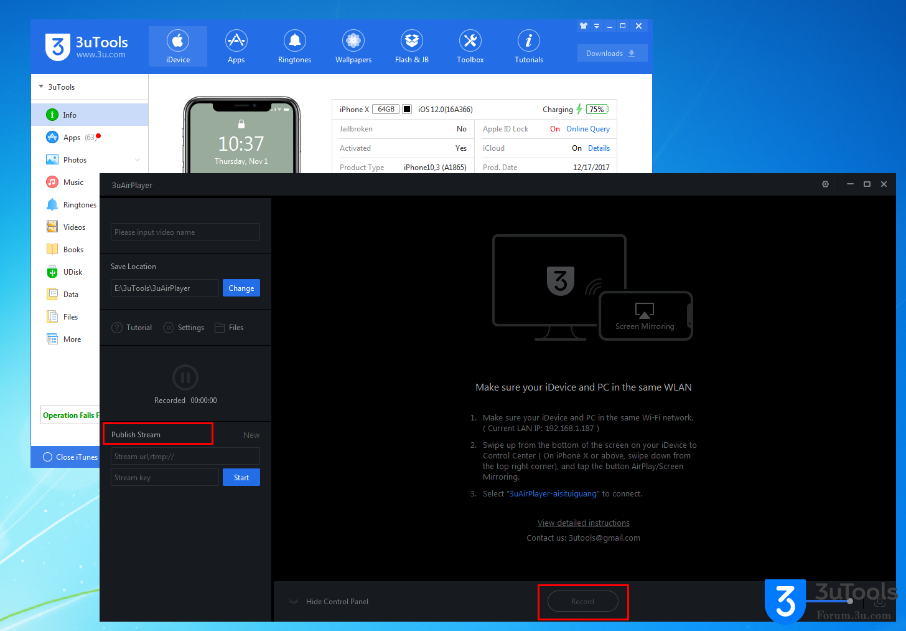Click the Files icon in sidebar
Screen dimensions: 906x631
click(52, 316)
